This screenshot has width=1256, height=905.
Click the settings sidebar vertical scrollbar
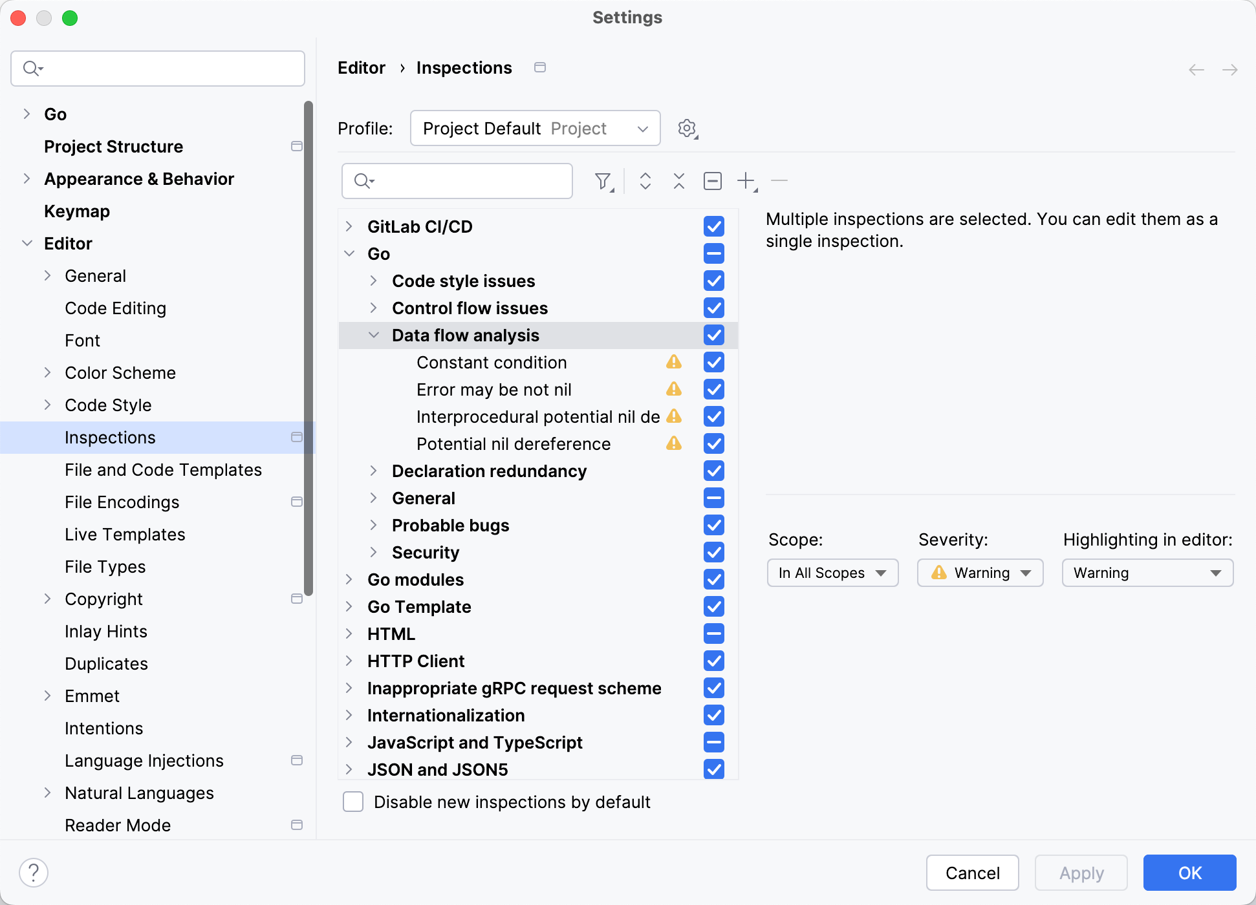click(309, 349)
